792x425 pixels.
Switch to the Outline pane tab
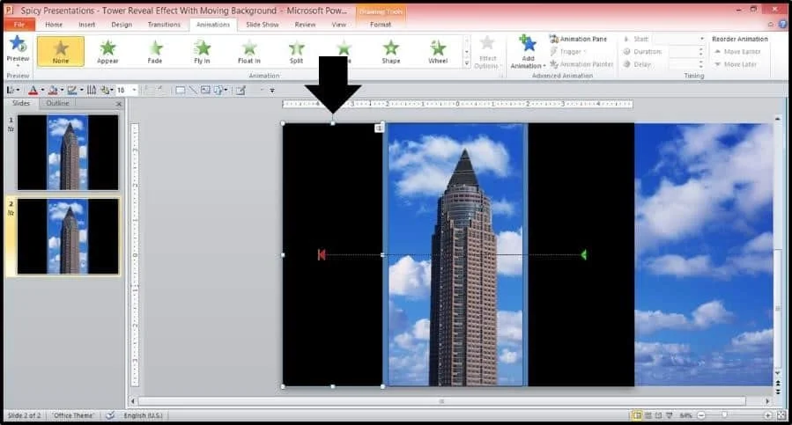57,103
